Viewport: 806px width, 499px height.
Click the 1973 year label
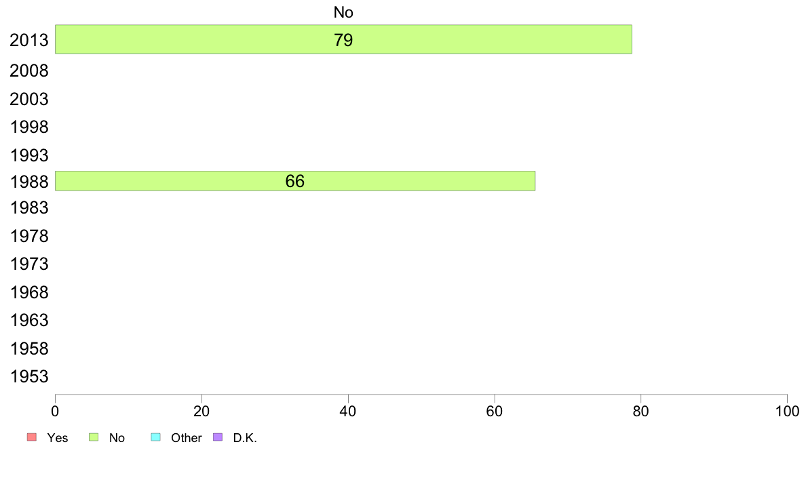coord(29,264)
